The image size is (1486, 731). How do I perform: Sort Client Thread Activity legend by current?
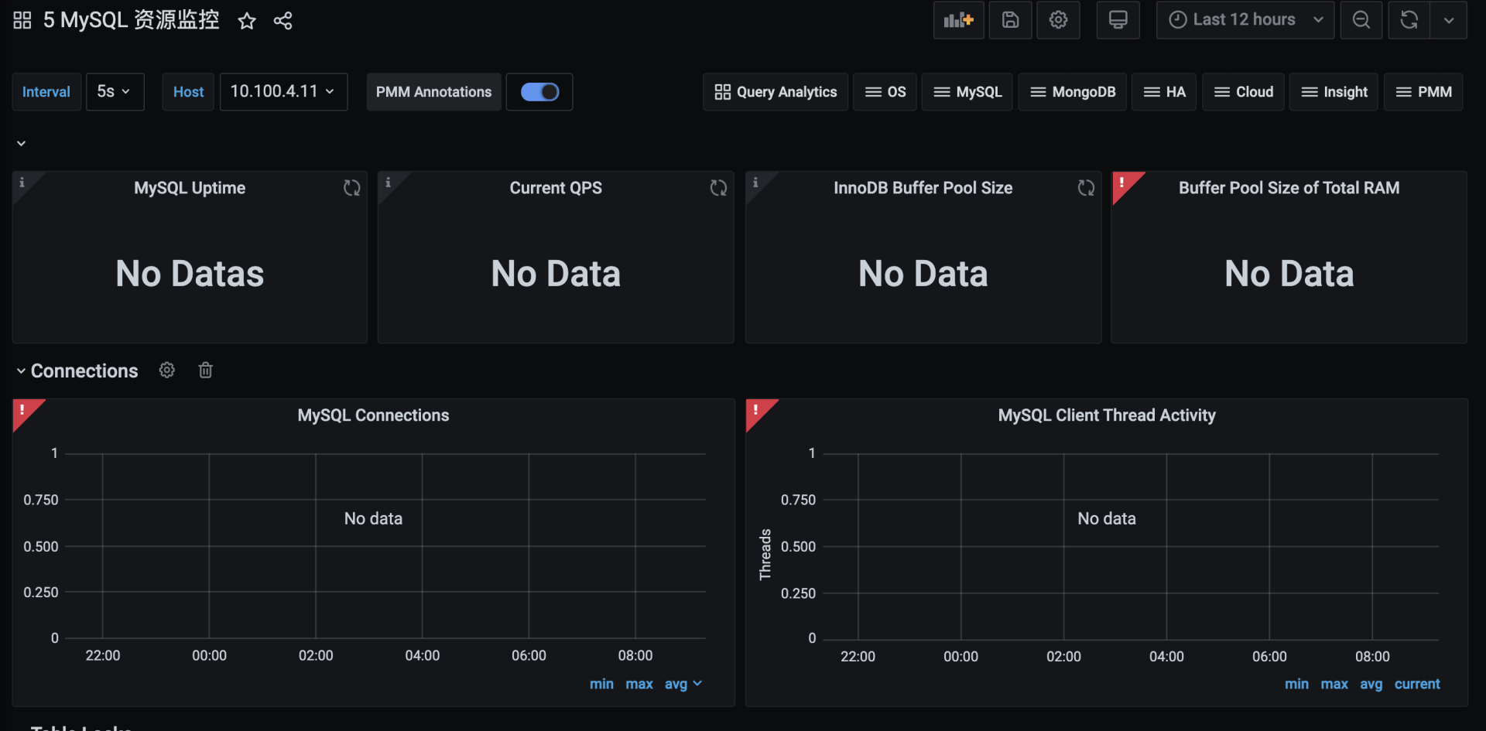(1417, 684)
